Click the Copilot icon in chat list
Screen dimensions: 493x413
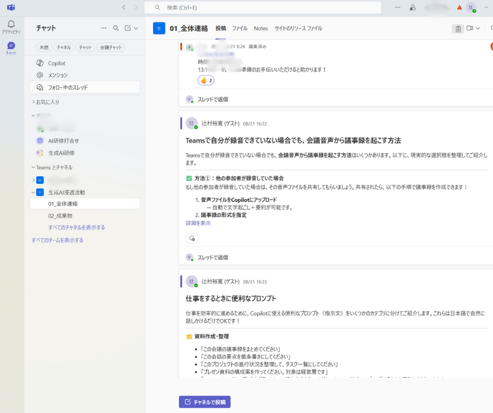[x=40, y=63]
